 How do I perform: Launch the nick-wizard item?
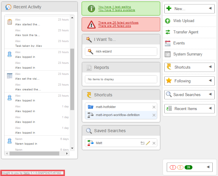[104, 52]
